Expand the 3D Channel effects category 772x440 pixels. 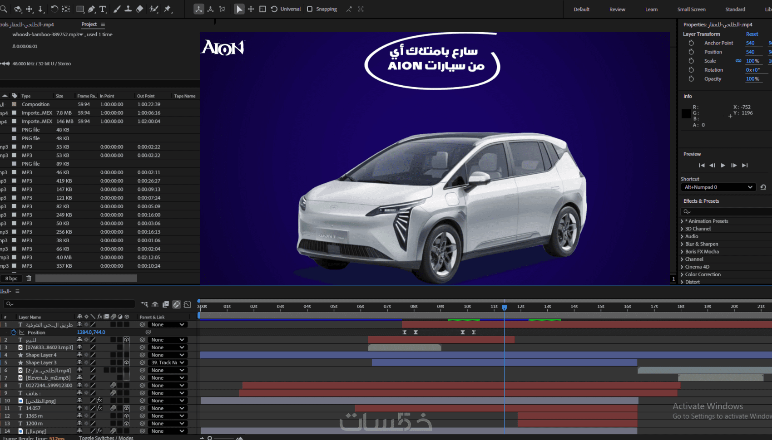(x=682, y=229)
